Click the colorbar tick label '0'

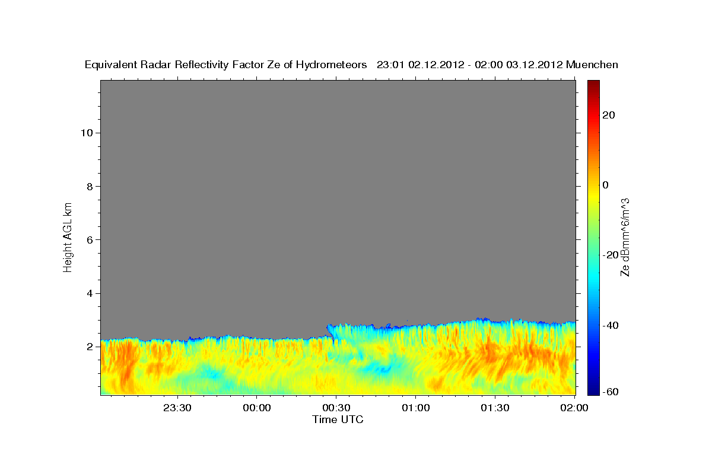click(605, 185)
